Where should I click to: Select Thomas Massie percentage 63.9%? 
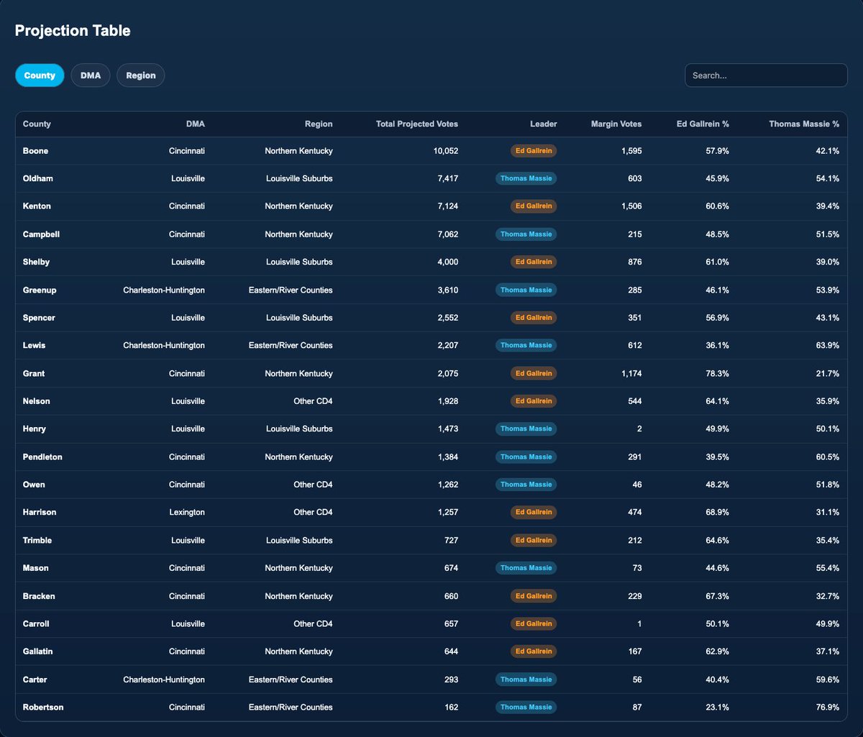828,345
